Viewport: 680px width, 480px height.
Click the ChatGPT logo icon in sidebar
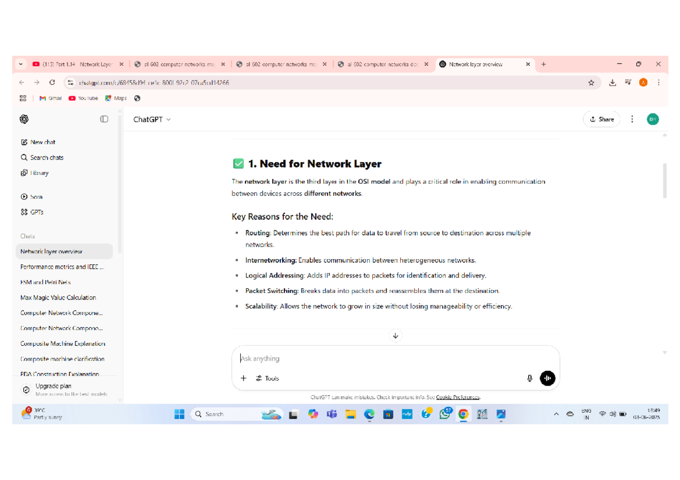pyautogui.click(x=24, y=119)
